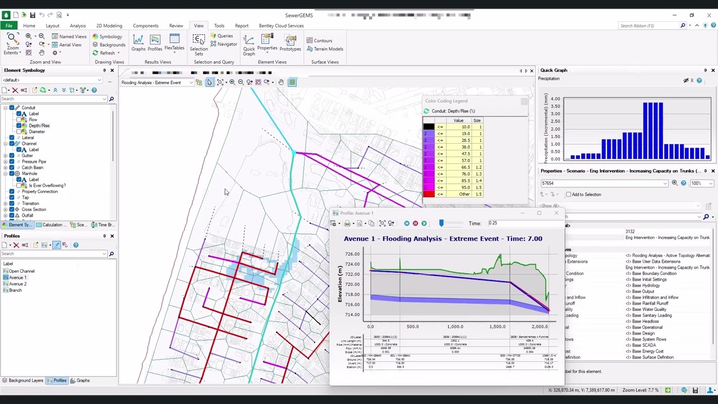
Task: Switch to the Analysis ribbon tab
Action: point(77,26)
